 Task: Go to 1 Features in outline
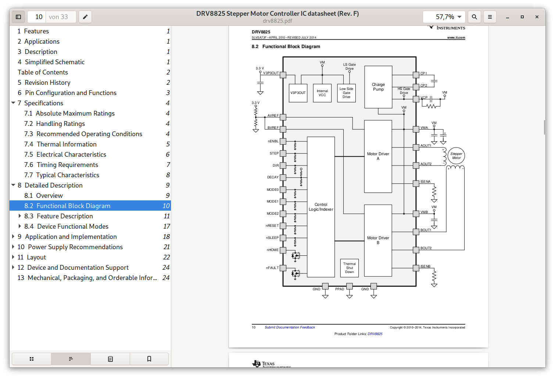tap(90, 31)
